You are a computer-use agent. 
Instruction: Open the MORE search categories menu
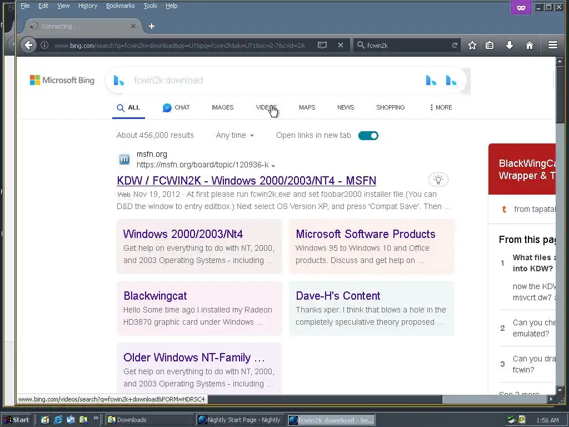click(441, 107)
